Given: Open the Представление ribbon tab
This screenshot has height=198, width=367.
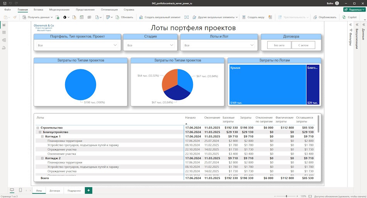Looking at the screenshot, I should click(85, 10).
